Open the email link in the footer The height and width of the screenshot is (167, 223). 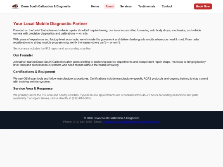click(131, 122)
